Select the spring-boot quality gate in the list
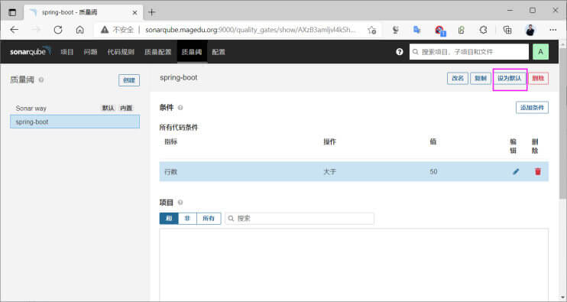Viewport: 567px width, 302px height. [75, 122]
